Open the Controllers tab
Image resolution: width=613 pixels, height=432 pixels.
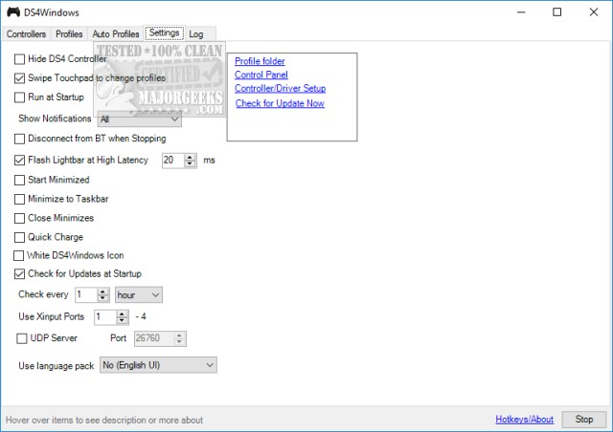click(26, 34)
